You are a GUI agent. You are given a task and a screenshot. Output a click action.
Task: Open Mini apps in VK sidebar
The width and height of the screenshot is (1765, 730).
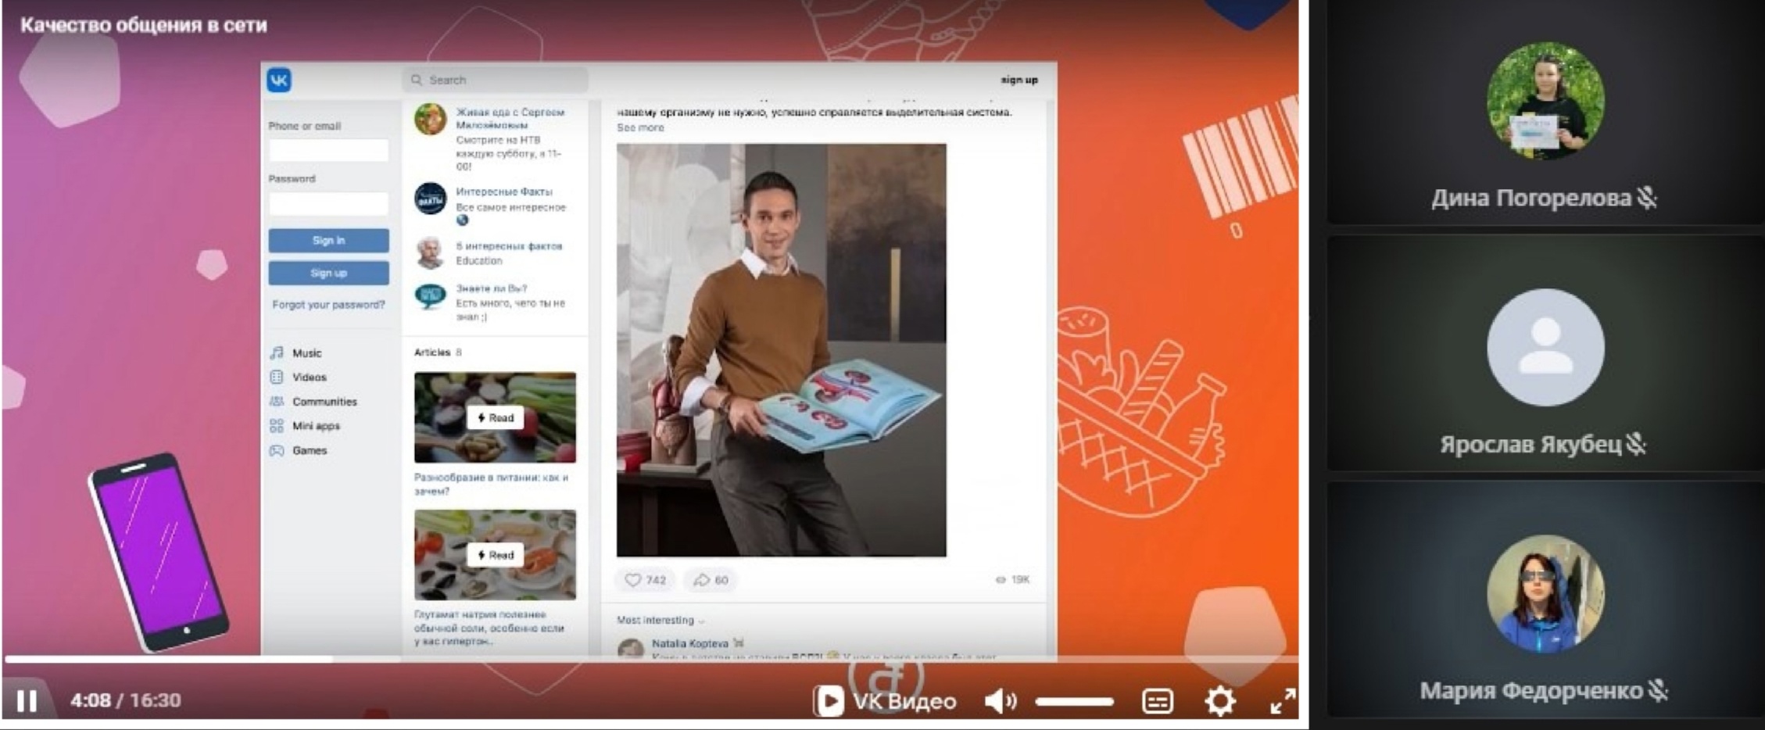click(316, 426)
